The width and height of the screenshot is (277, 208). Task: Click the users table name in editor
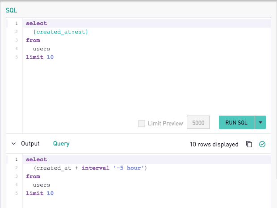coord(42,49)
